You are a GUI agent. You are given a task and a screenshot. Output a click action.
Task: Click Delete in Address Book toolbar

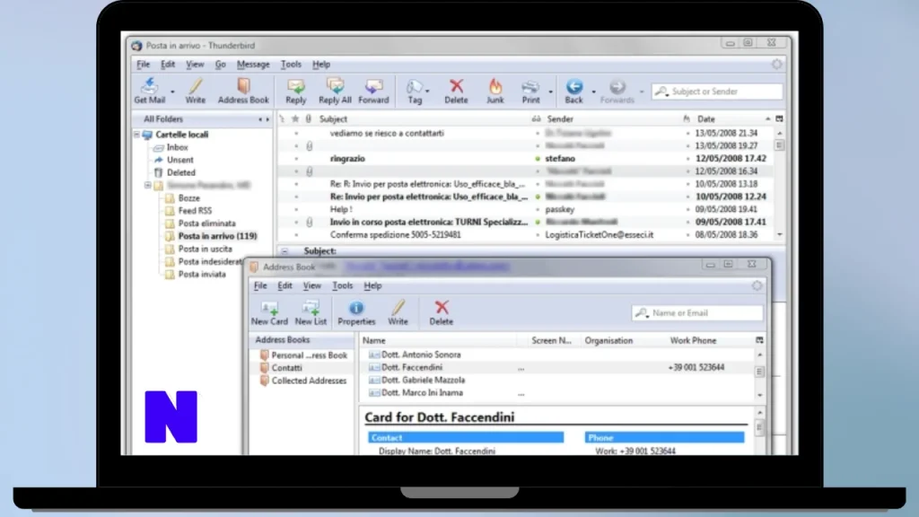point(442,313)
